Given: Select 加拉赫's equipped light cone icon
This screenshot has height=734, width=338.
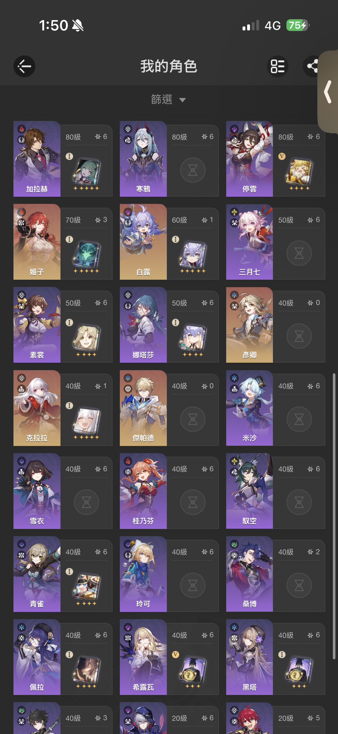Looking at the screenshot, I should pos(86,172).
